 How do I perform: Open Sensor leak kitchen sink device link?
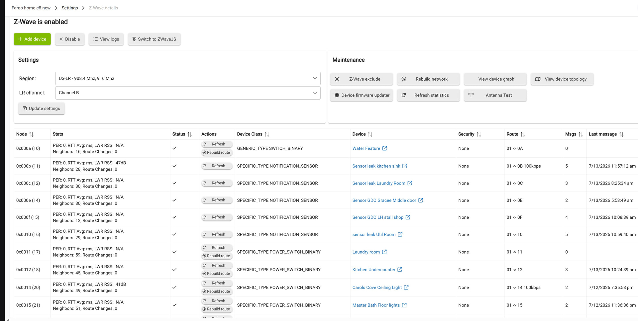[x=376, y=166]
